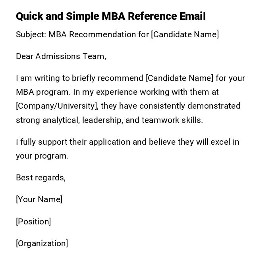The image size is (278, 268).
Task: Select the [Company/University] placeholder
Action: [56, 106]
